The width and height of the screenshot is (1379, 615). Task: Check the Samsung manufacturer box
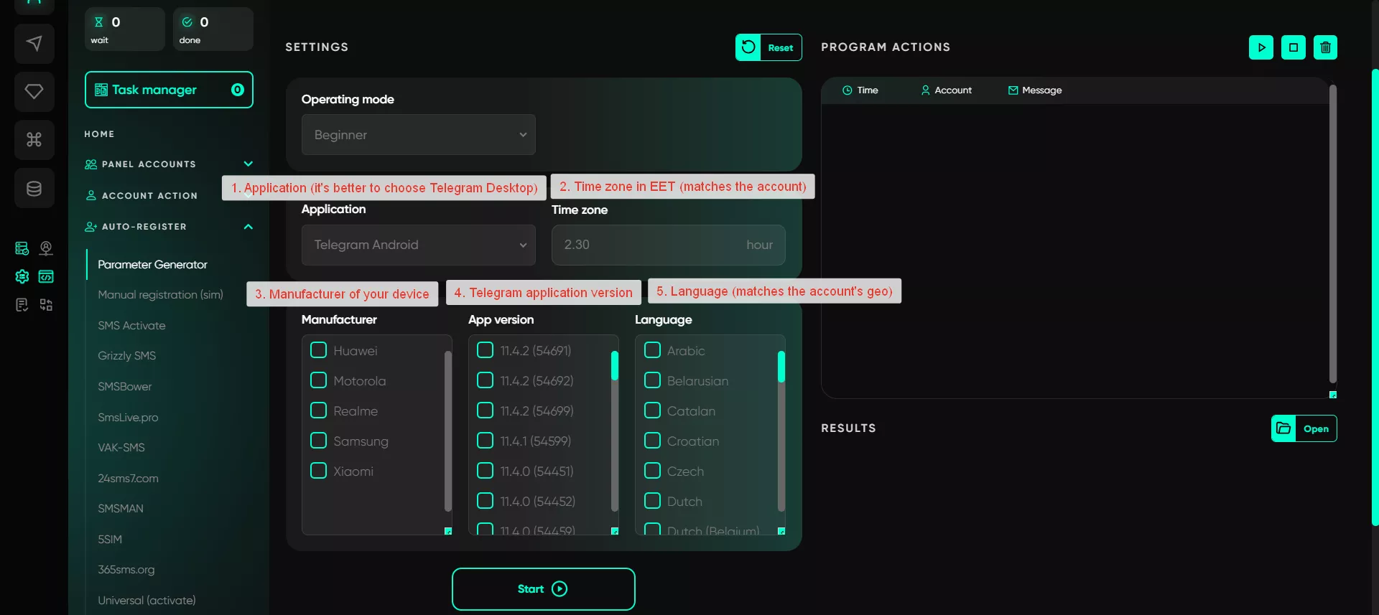318,441
